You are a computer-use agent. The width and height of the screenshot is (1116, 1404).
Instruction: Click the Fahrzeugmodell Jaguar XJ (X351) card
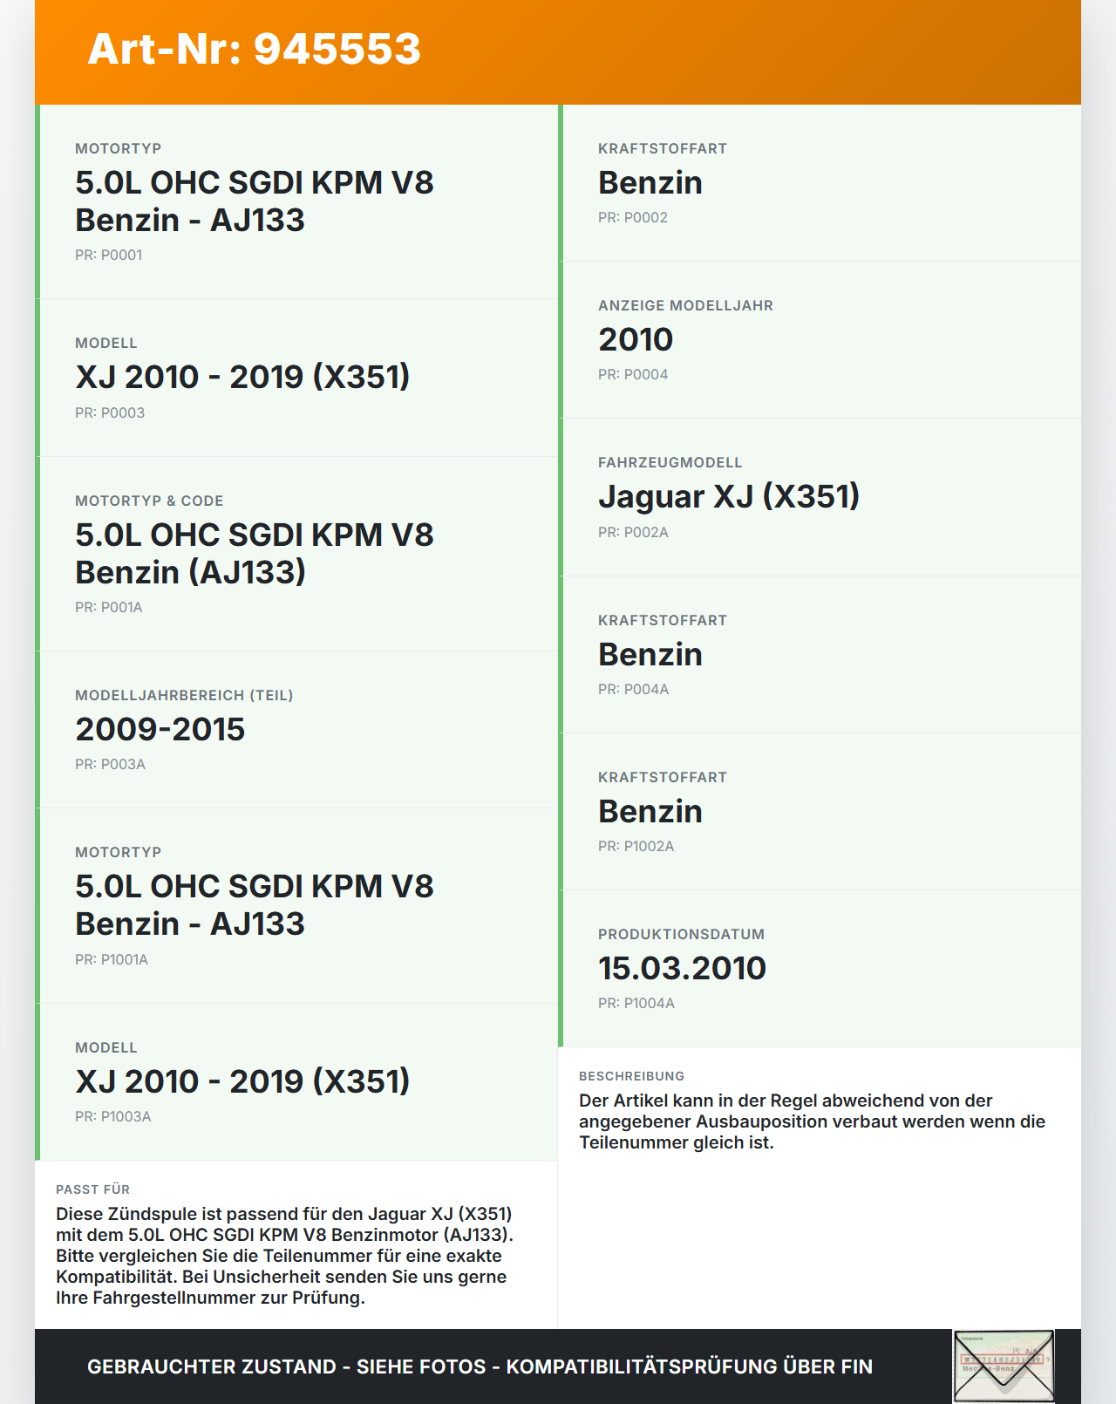(820, 497)
